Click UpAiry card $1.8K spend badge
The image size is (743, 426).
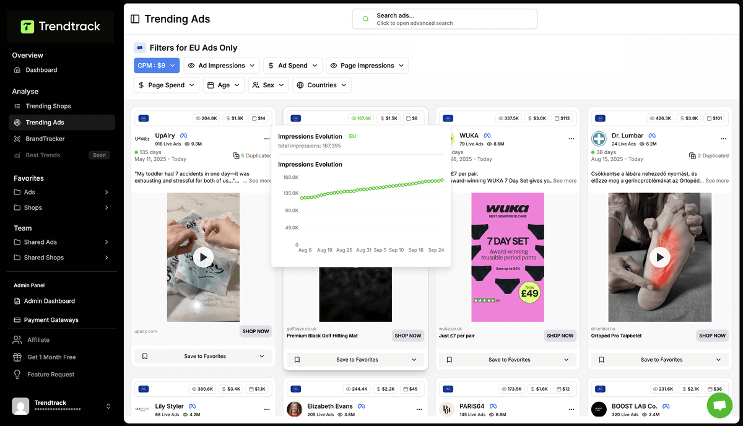235,118
